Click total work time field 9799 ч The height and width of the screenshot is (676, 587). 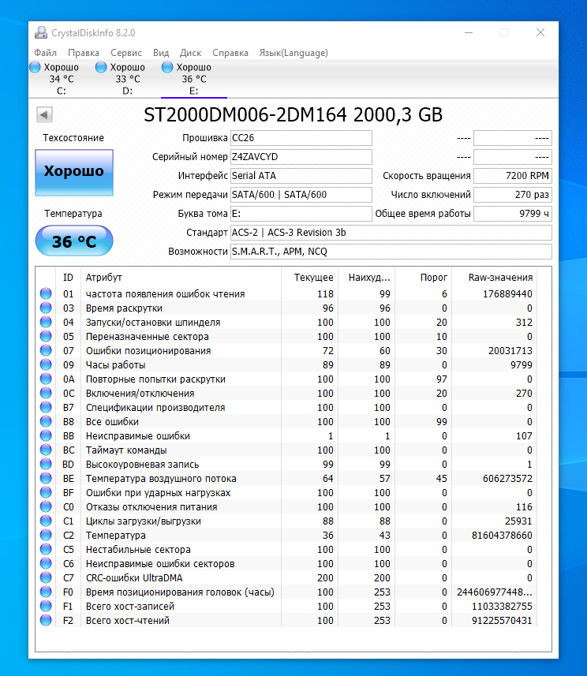click(x=513, y=214)
